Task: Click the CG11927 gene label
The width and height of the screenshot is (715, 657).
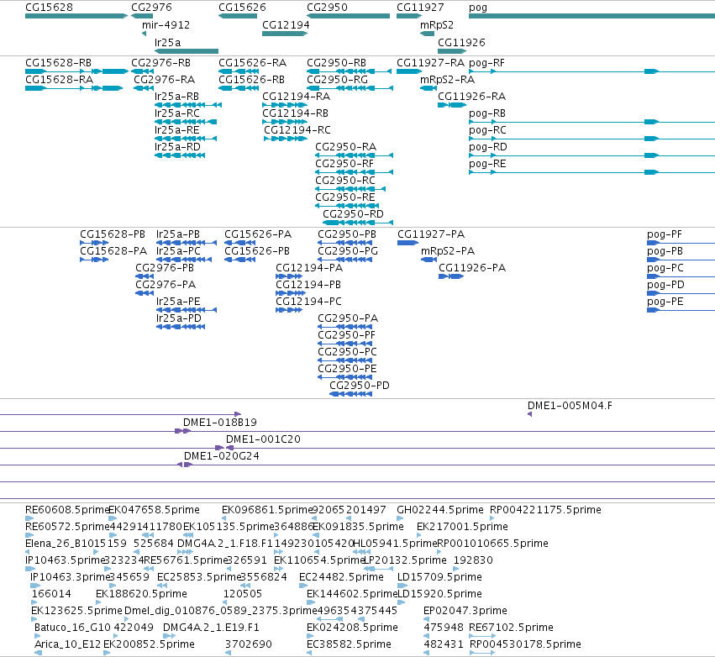Action: coord(420,8)
